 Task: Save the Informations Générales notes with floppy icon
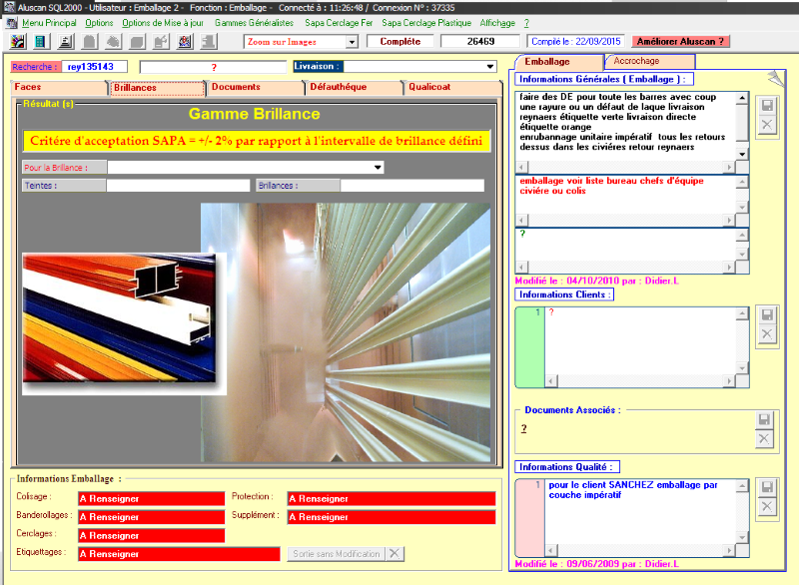pyautogui.click(x=767, y=106)
